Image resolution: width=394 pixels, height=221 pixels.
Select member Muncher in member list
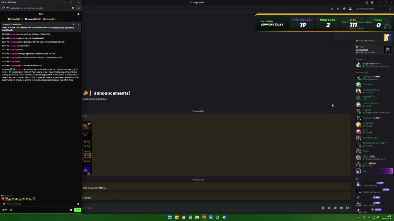(374, 118)
